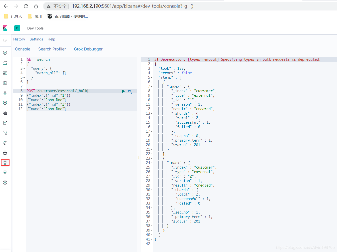Open the Settings menu in Dev Tools
This screenshot has width=337, height=252.
pyautogui.click(x=36, y=39)
